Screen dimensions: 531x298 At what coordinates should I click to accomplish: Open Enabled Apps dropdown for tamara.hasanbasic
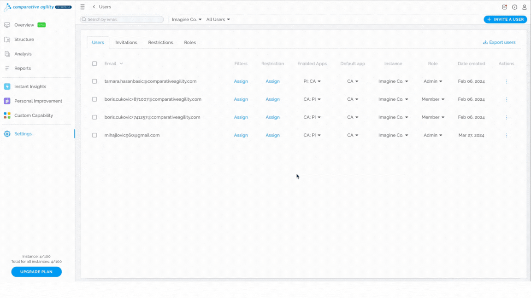click(x=312, y=81)
